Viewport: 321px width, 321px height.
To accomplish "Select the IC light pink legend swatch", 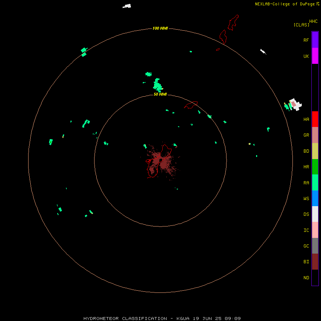I will tap(315, 230).
